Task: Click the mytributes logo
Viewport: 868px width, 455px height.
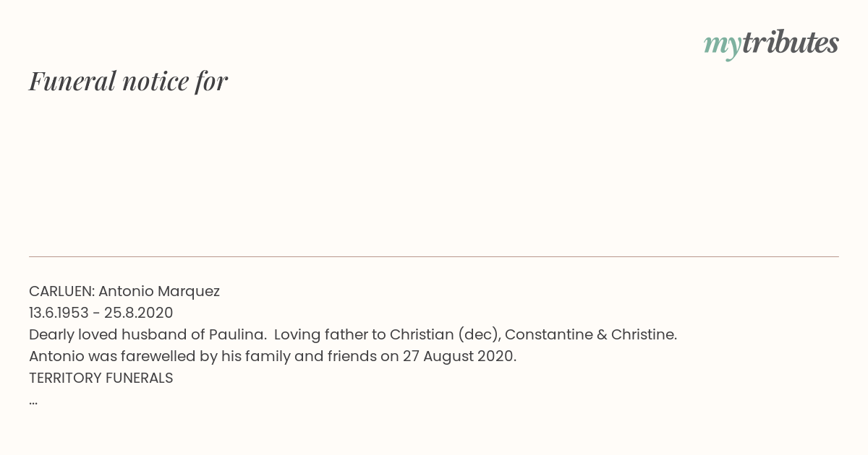Action: point(771,44)
